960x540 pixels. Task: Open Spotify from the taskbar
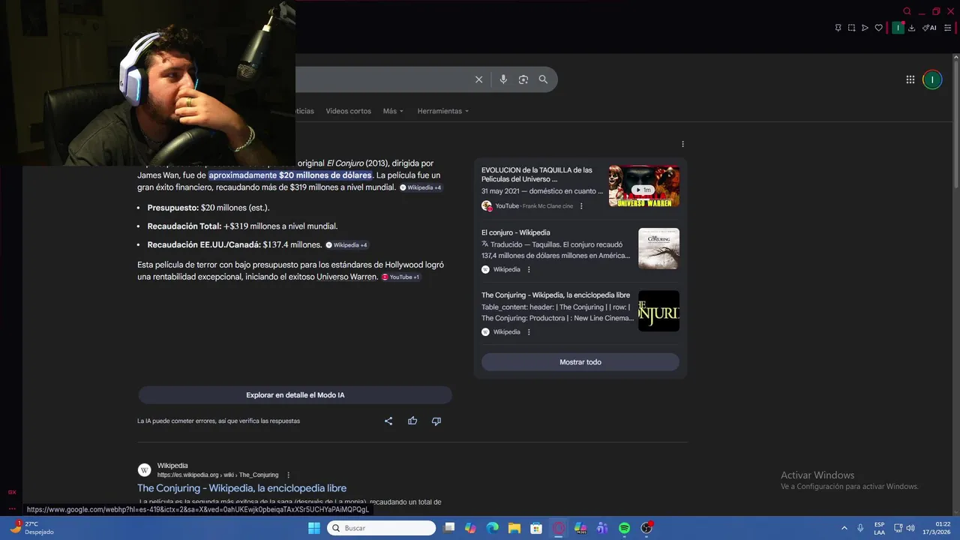(x=624, y=528)
